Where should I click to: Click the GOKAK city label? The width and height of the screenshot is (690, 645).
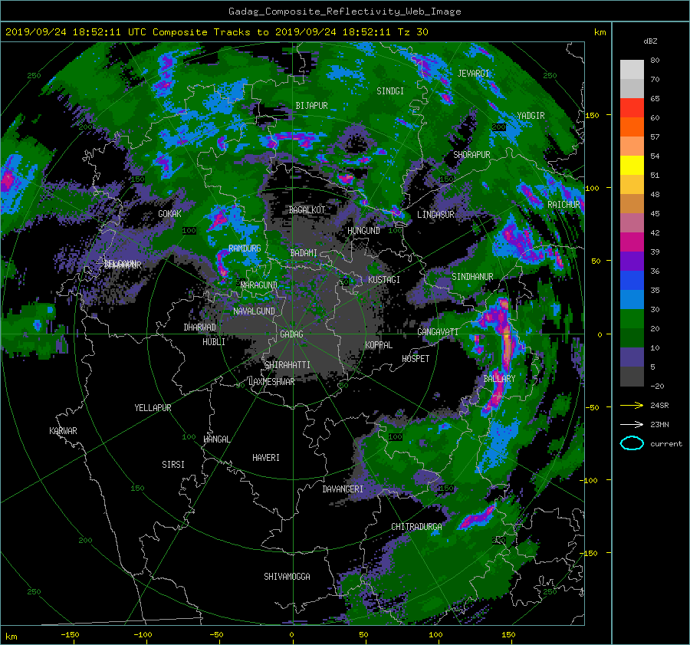[x=169, y=213]
